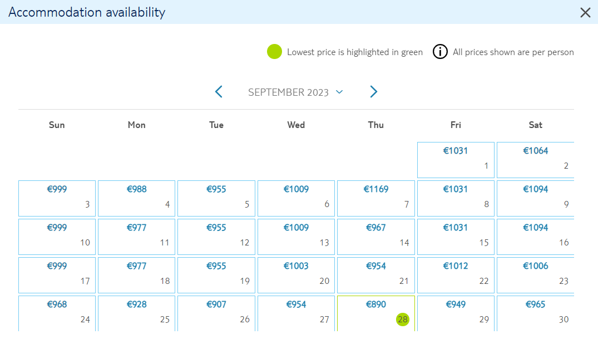Choose September 20 at €1003

(296, 276)
